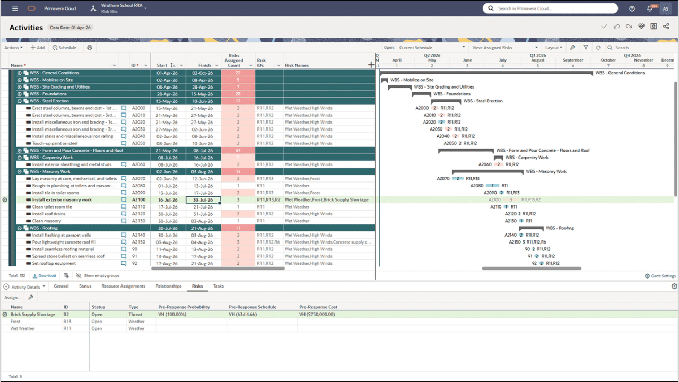Click the Download link

(45, 276)
